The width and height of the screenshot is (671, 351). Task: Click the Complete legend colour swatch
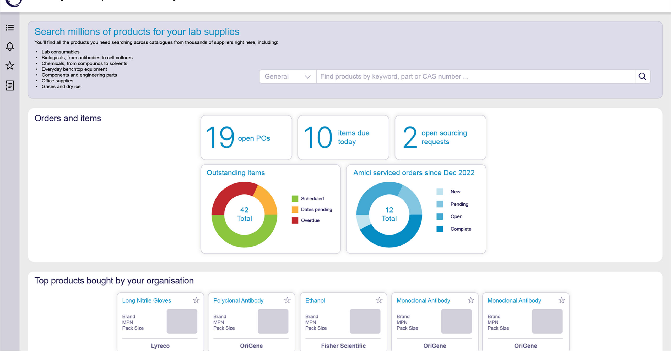click(x=440, y=229)
